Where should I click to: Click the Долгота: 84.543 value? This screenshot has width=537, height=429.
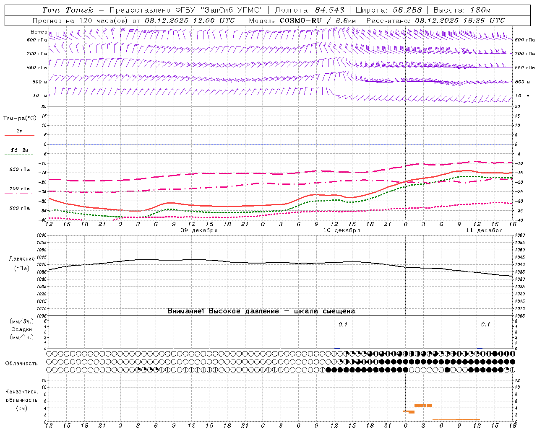310,10
